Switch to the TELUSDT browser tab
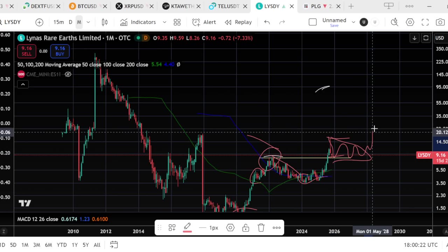 tap(228, 6)
